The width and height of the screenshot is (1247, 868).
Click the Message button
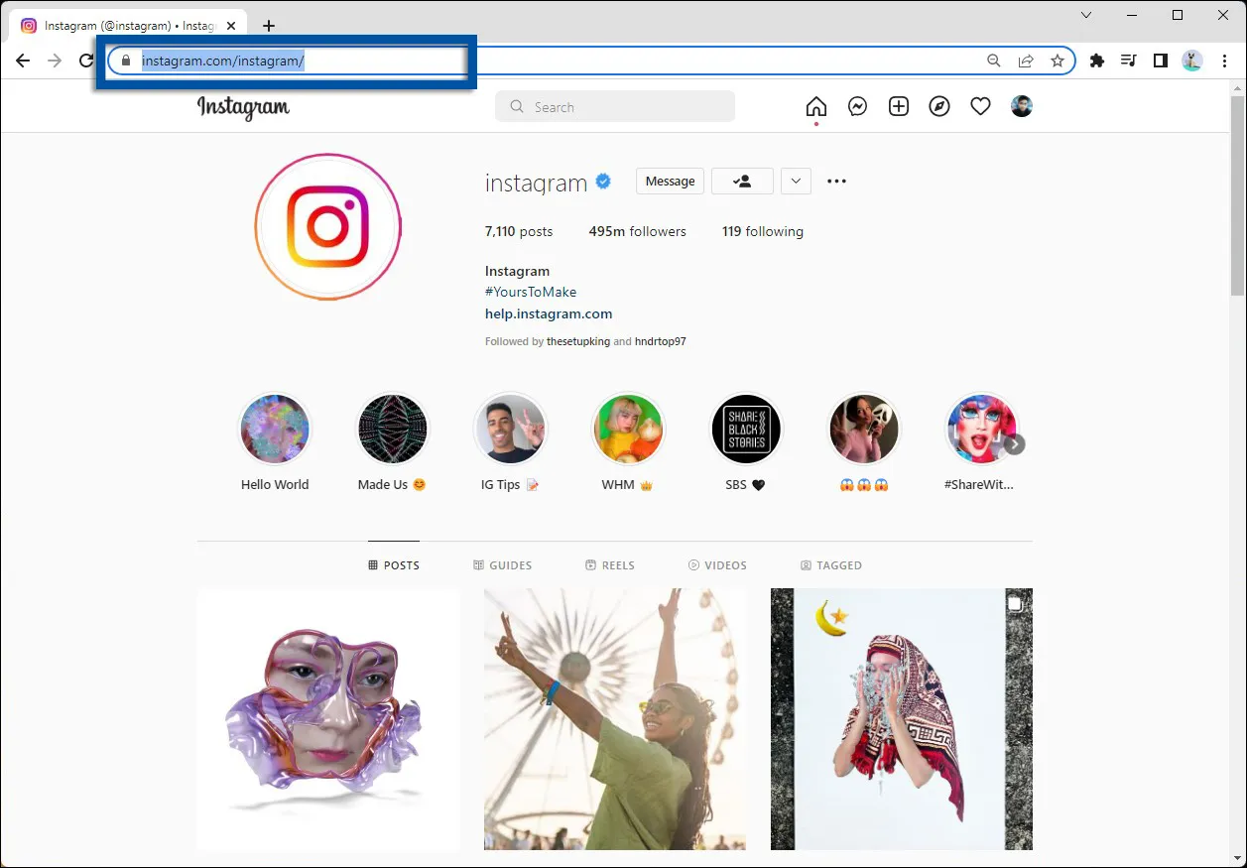670,181
